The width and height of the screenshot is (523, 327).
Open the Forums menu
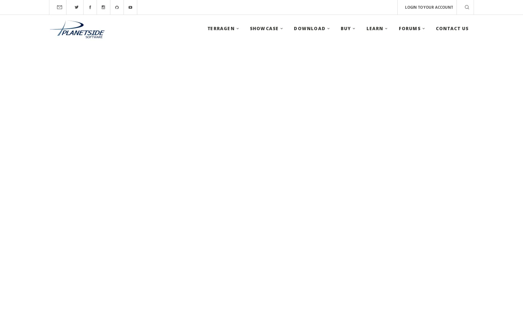(x=410, y=28)
